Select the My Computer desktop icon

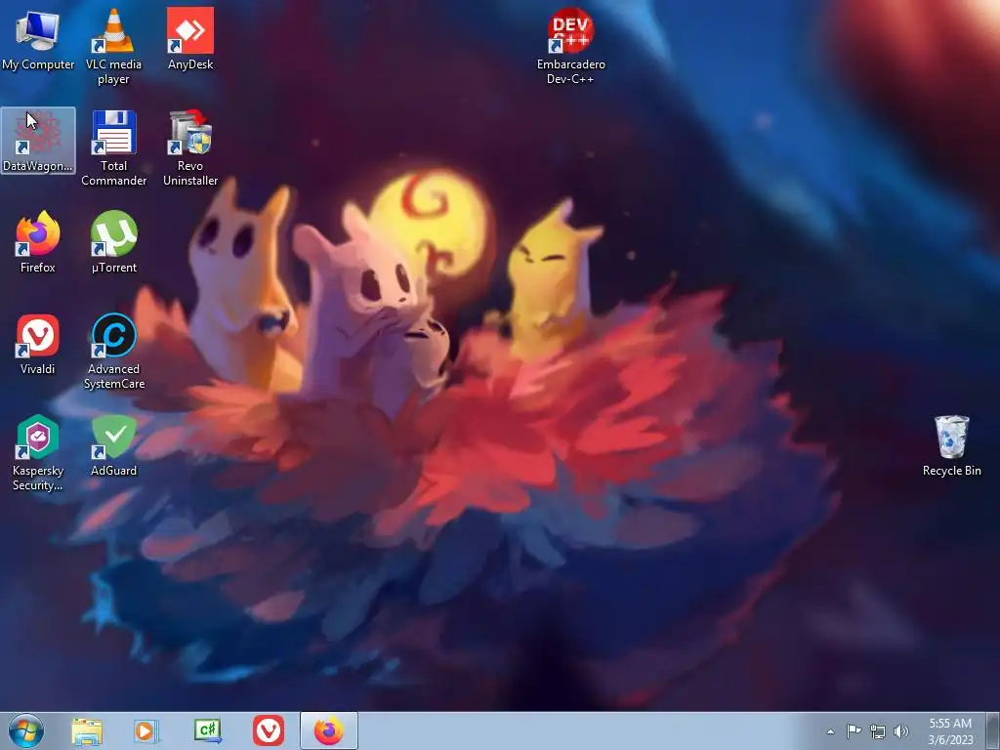pos(38,38)
